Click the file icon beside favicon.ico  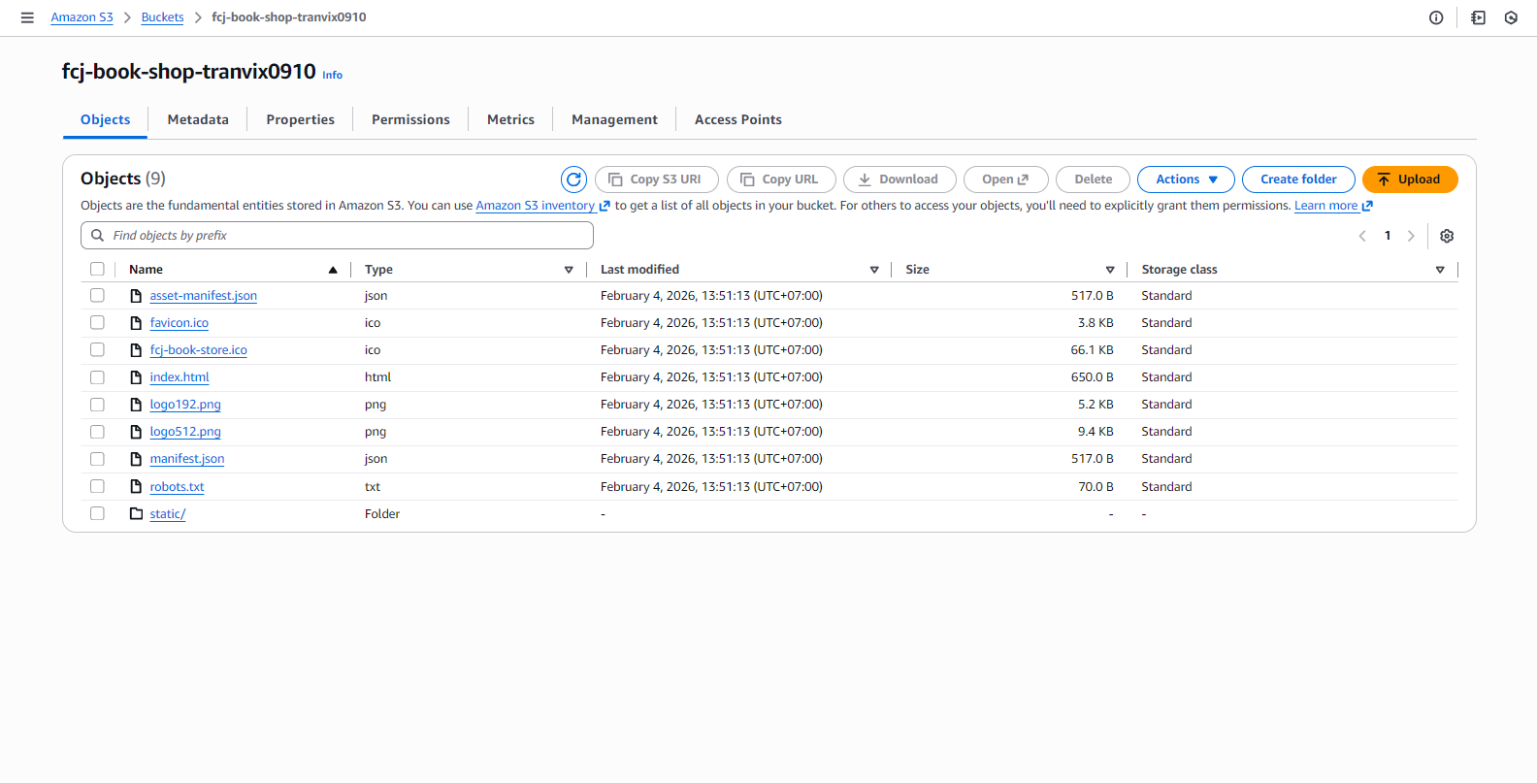pos(137,323)
